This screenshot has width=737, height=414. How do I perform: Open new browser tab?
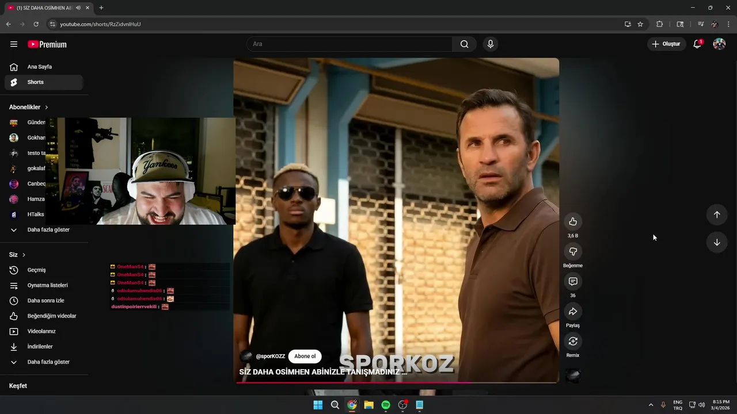tap(101, 7)
